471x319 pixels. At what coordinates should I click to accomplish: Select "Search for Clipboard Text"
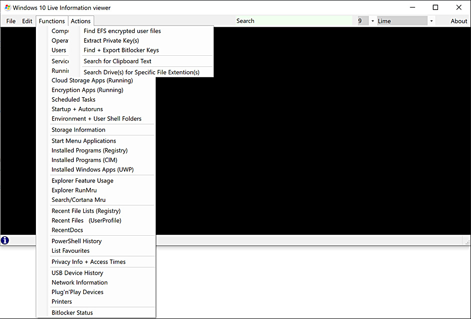click(117, 61)
